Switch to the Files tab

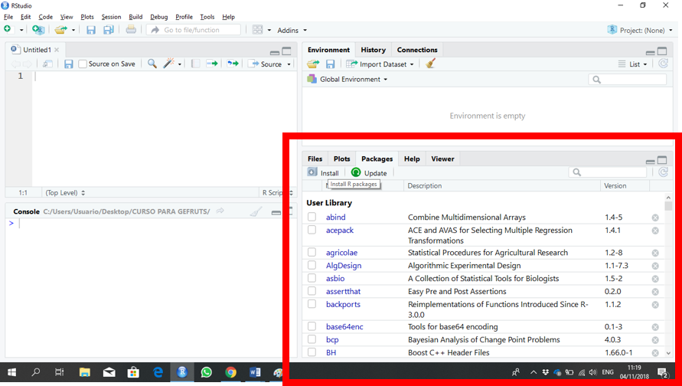coord(315,159)
